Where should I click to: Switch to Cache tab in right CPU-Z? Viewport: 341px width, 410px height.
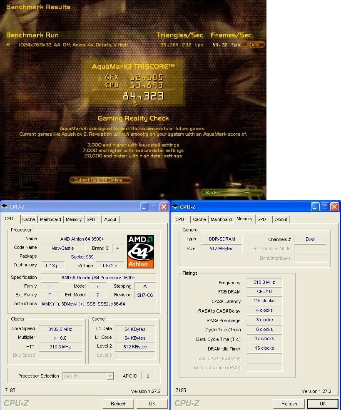[x=199, y=219]
